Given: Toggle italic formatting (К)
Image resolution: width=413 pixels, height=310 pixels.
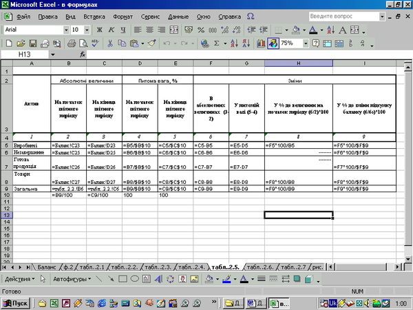Looking at the screenshot, I should 111,30.
